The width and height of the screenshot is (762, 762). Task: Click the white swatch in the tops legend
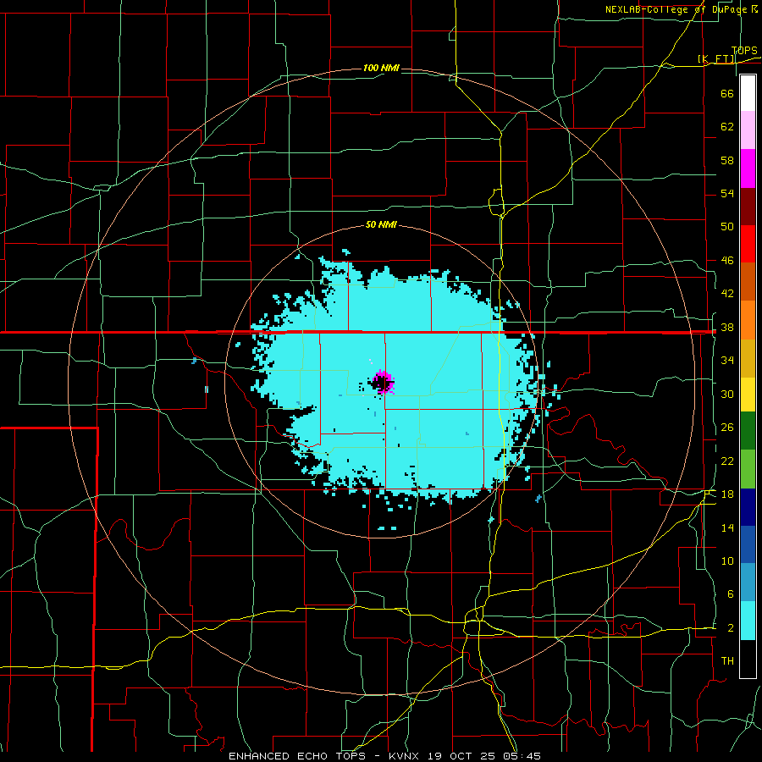(x=748, y=93)
